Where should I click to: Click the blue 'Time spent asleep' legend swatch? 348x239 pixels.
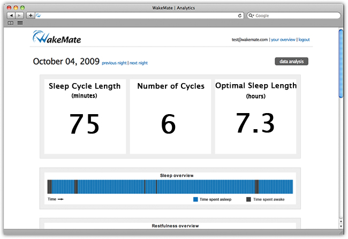point(195,199)
